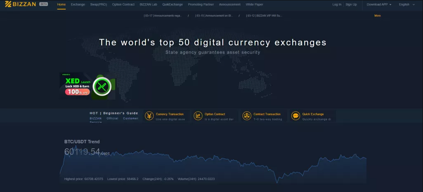Select Option Contract in top navigation
This screenshot has height=192, width=423.
(x=123, y=5)
